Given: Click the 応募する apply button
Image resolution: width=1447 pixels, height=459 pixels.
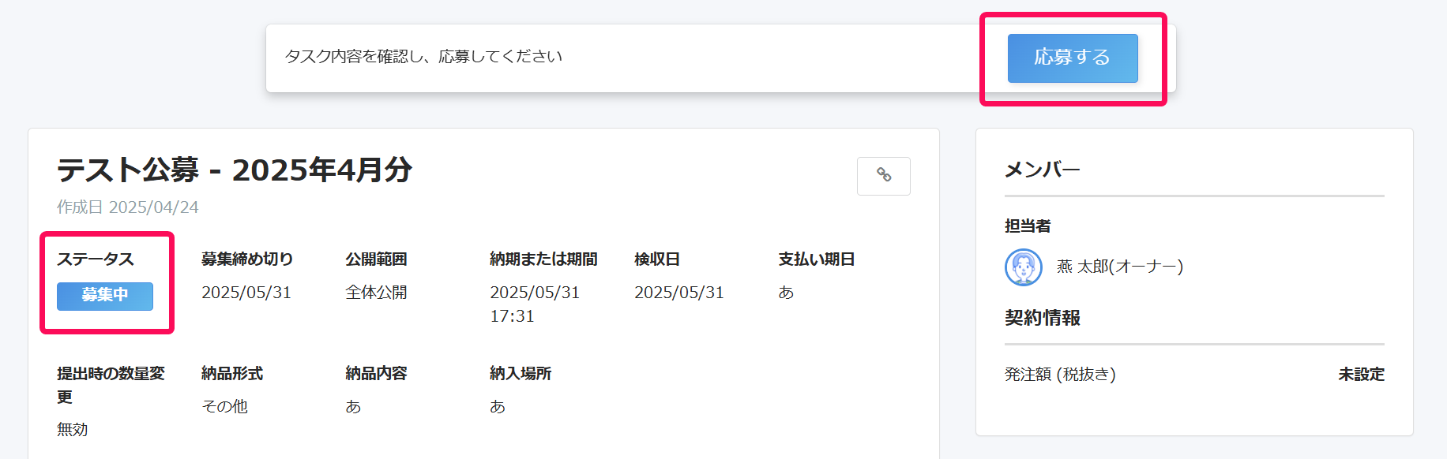Looking at the screenshot, I should click(1073, 58).
